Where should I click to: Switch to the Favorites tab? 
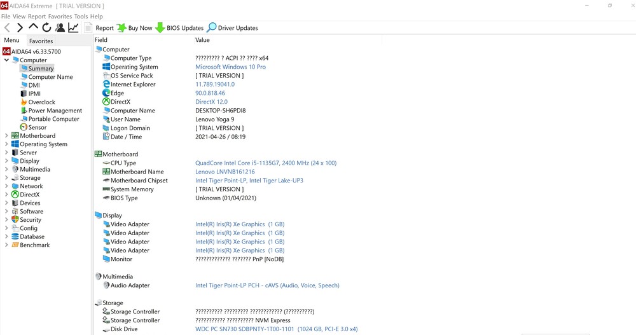[x=41, y=41]
